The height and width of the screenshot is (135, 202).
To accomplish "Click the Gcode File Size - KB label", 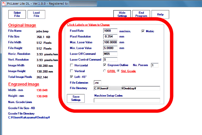I will point(21,108).
